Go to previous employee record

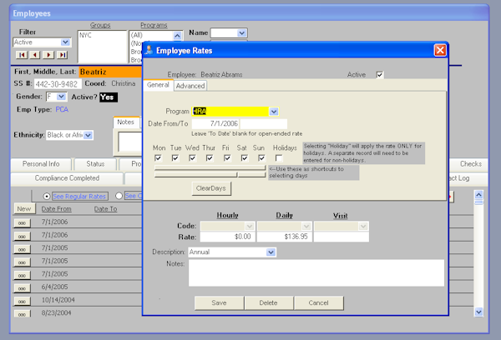coord(35,55)
